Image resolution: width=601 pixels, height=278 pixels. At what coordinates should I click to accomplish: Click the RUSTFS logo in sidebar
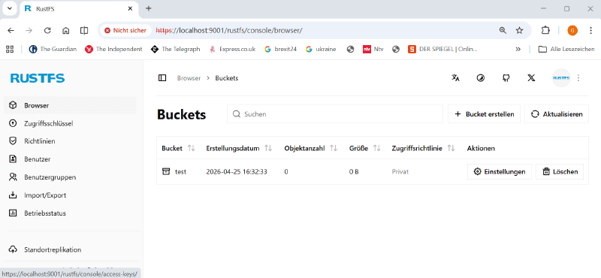click(38, 78)
